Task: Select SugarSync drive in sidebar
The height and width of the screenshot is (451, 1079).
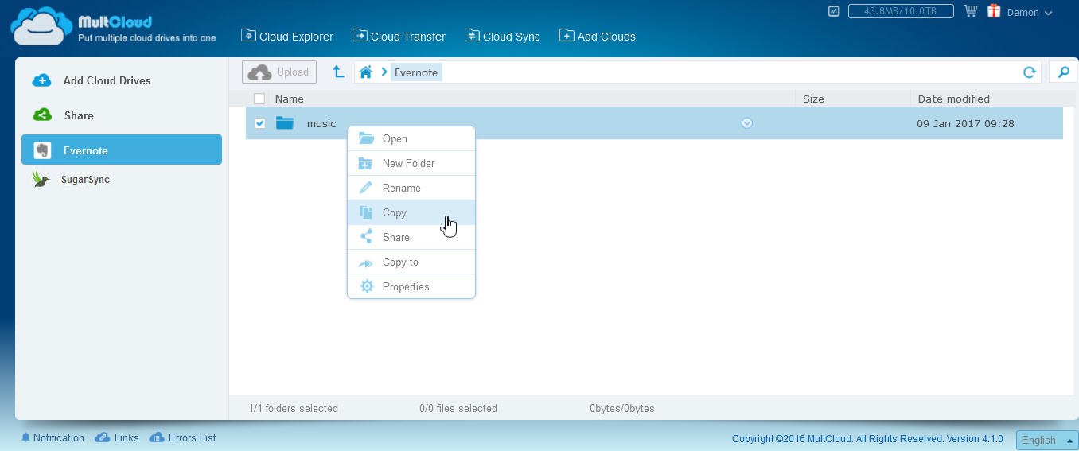Action: [x=122, y=179]
